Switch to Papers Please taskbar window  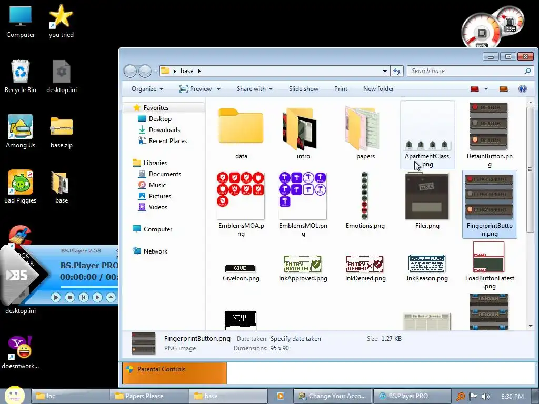pos(149,396)
